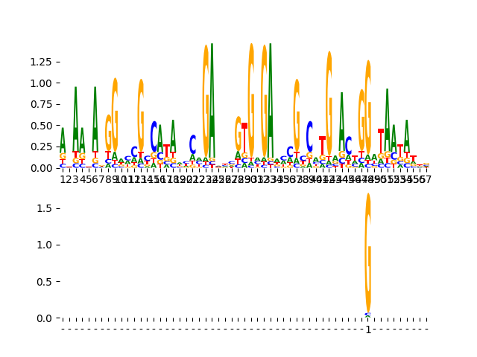Click the leftmost green A near 1.00 height
Screen dimensions: 477x357
coord(76,119)
